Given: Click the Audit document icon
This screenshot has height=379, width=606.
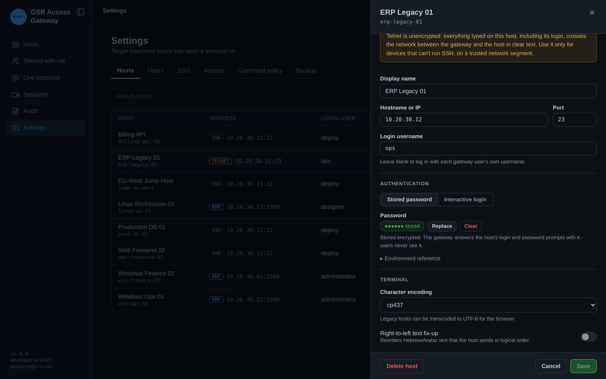Looking at the screenshot, I should pos(15,111).
